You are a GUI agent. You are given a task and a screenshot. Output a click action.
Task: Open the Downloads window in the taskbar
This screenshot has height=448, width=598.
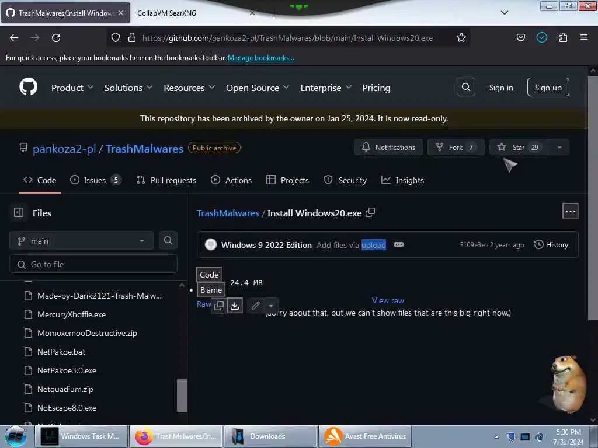click(270, 436)
